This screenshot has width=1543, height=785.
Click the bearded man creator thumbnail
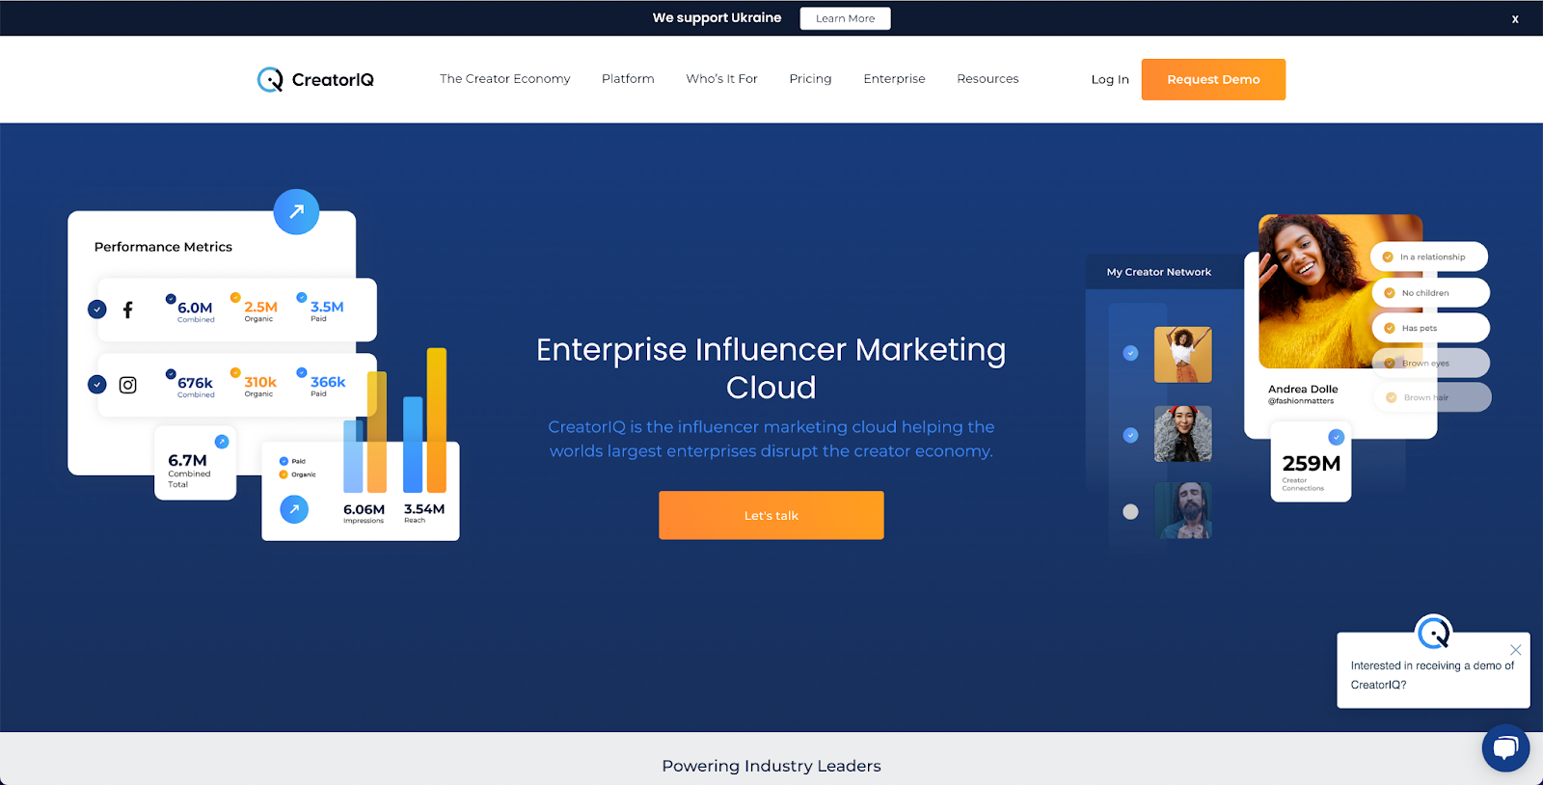pyautogui.click(x=1183, y=510)
